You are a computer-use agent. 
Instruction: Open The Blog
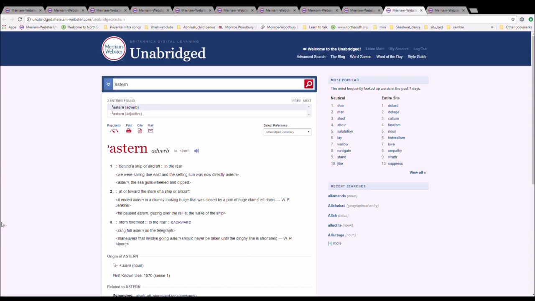(x=338, y=57)
